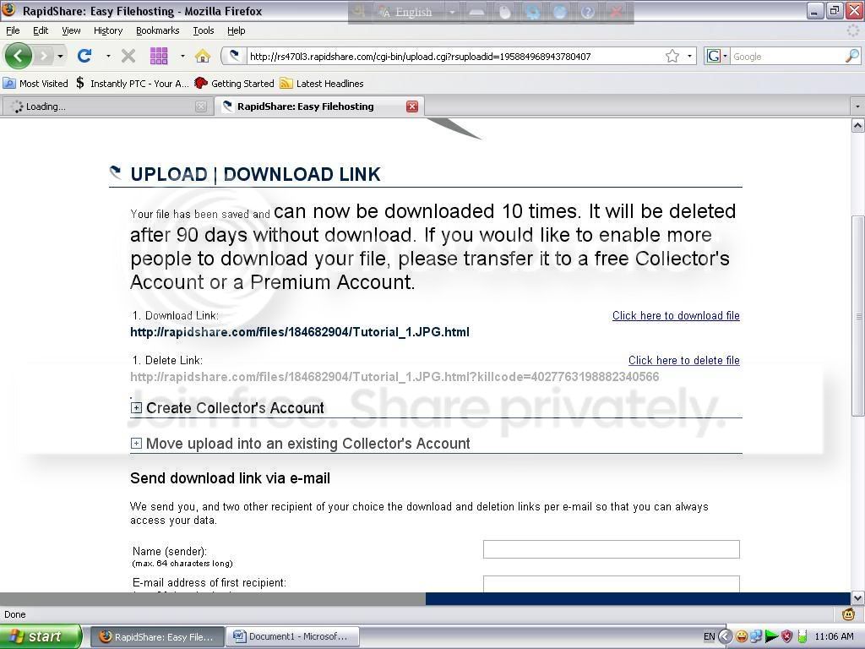Click the red X icon on language bar
Image resolution: width=865 pixels, height=649 pixels.
coord(616,12)
